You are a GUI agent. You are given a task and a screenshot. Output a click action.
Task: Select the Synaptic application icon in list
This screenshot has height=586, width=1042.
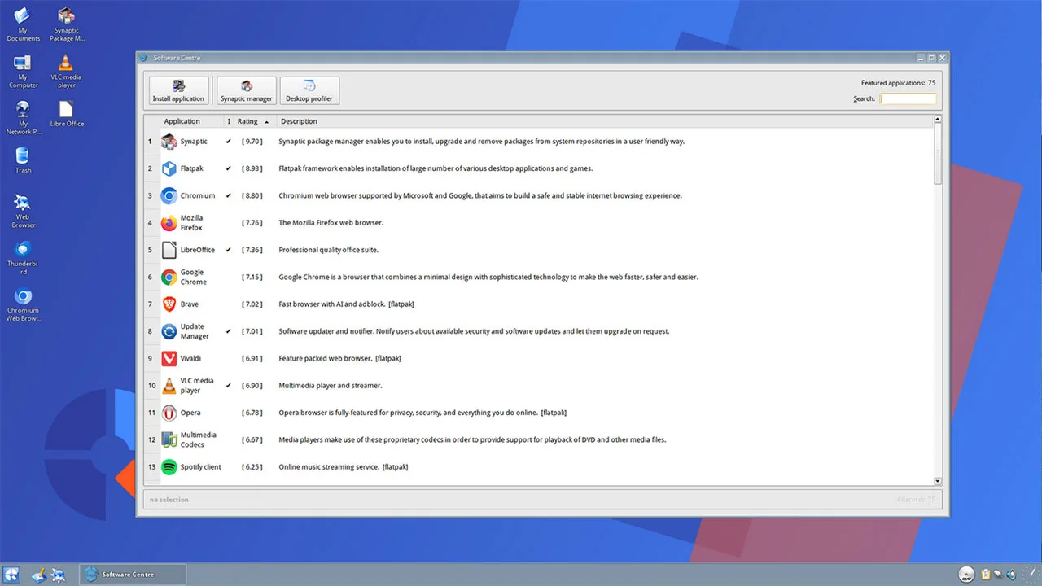(x=169, y=142)
